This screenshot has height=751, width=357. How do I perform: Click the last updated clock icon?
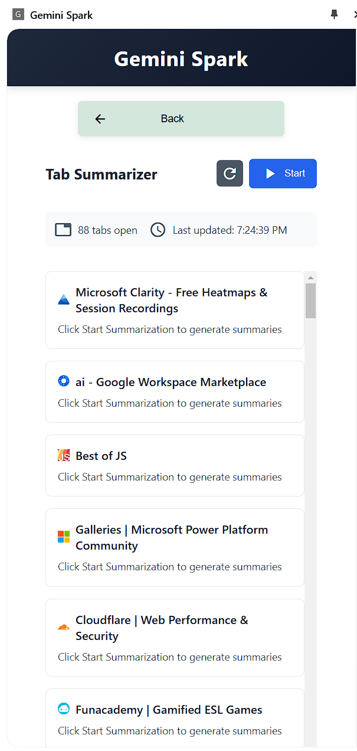pyautogui.click(x=158, y=230)
